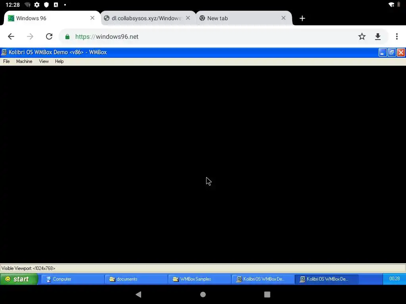Go back using the browser back arrow
Viewport: 406px width, 304px height.
tap(11, 36)
